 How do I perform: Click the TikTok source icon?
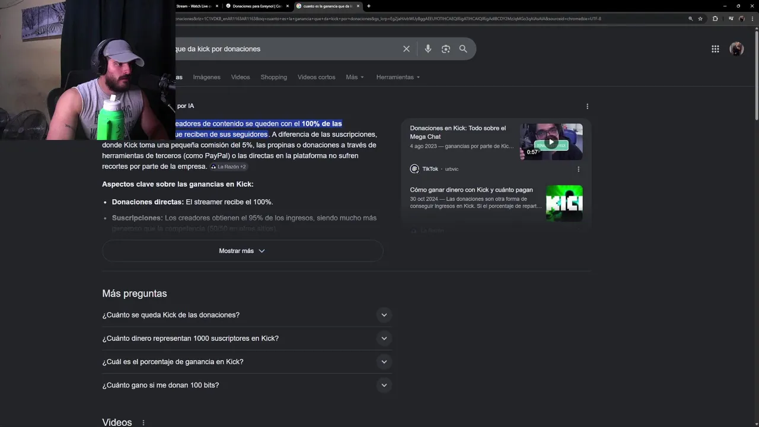point(414,169)
